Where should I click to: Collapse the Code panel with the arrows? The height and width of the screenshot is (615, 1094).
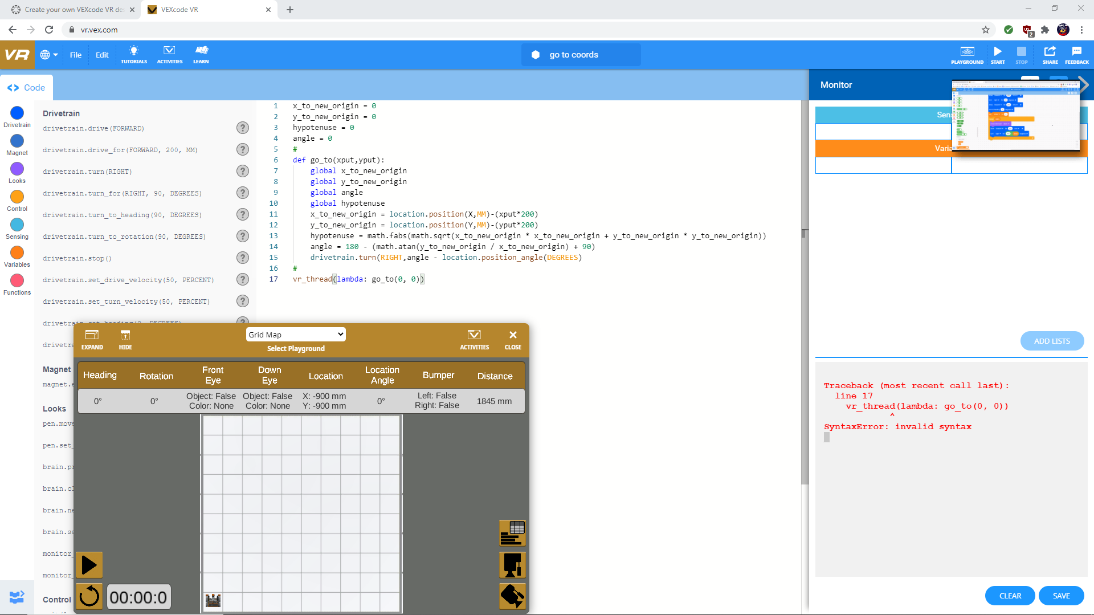[13, 87]
